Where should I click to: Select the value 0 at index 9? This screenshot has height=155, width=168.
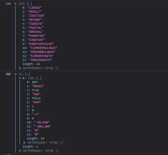[33, 118]
